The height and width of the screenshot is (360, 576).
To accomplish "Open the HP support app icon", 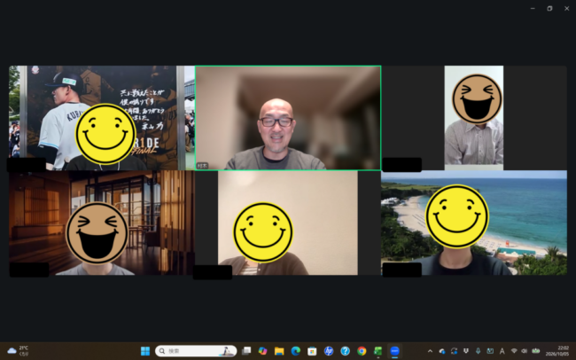I will [x=329, y=351].
